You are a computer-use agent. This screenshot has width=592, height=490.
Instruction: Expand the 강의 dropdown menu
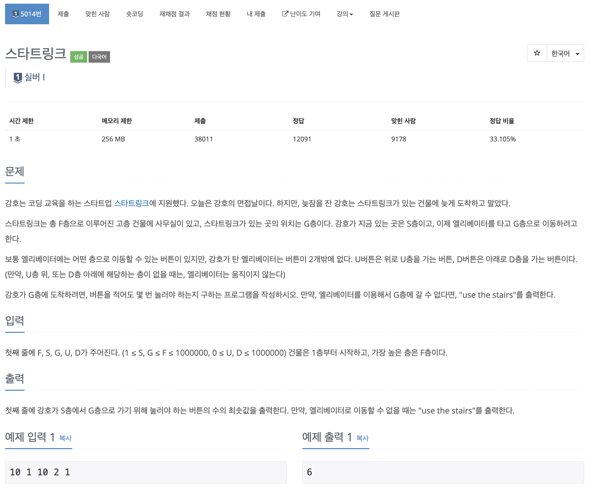(x=345, y=14)
